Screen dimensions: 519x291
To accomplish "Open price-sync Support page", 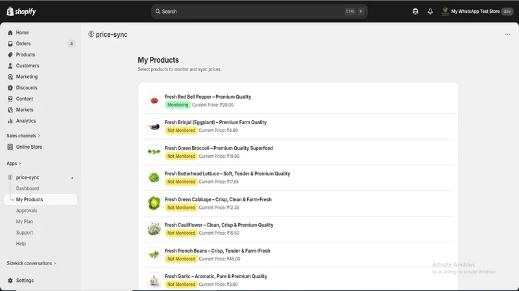I will click(x=25, y=233).
